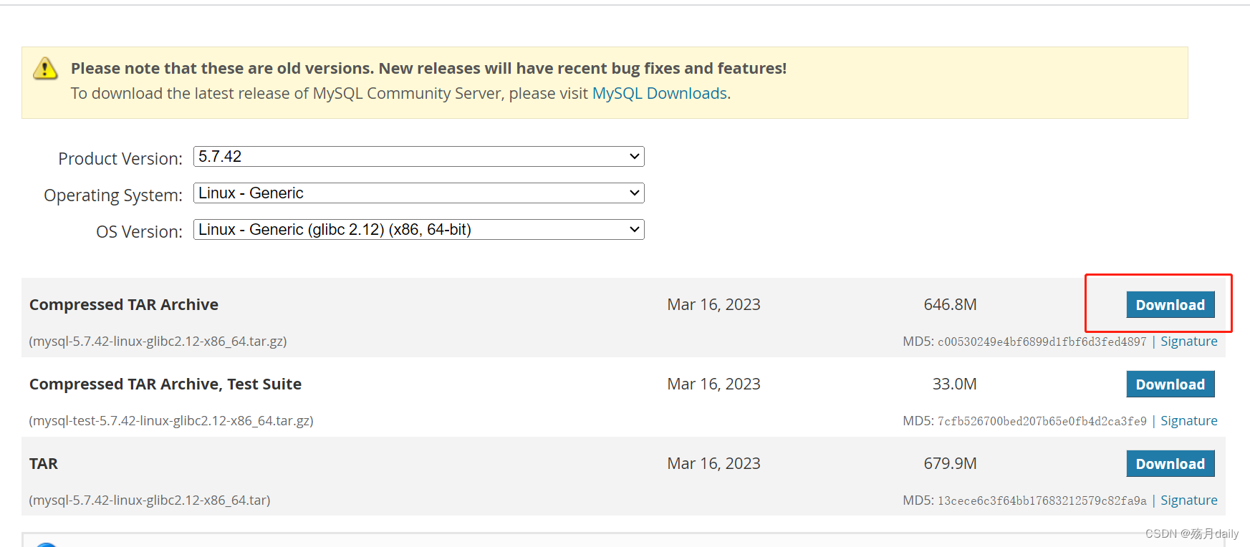Viewport: 1250px width, 547px height.
Task: Download the Test Suite archive 33.0M
Action: click(x=1170, y=384)
